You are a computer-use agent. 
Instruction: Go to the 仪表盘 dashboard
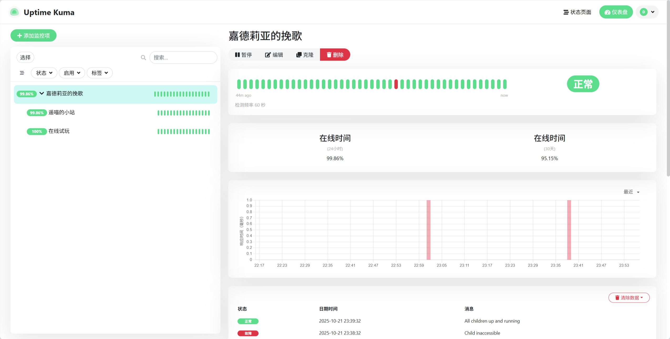pyautogui.click(x=616, y=12)
